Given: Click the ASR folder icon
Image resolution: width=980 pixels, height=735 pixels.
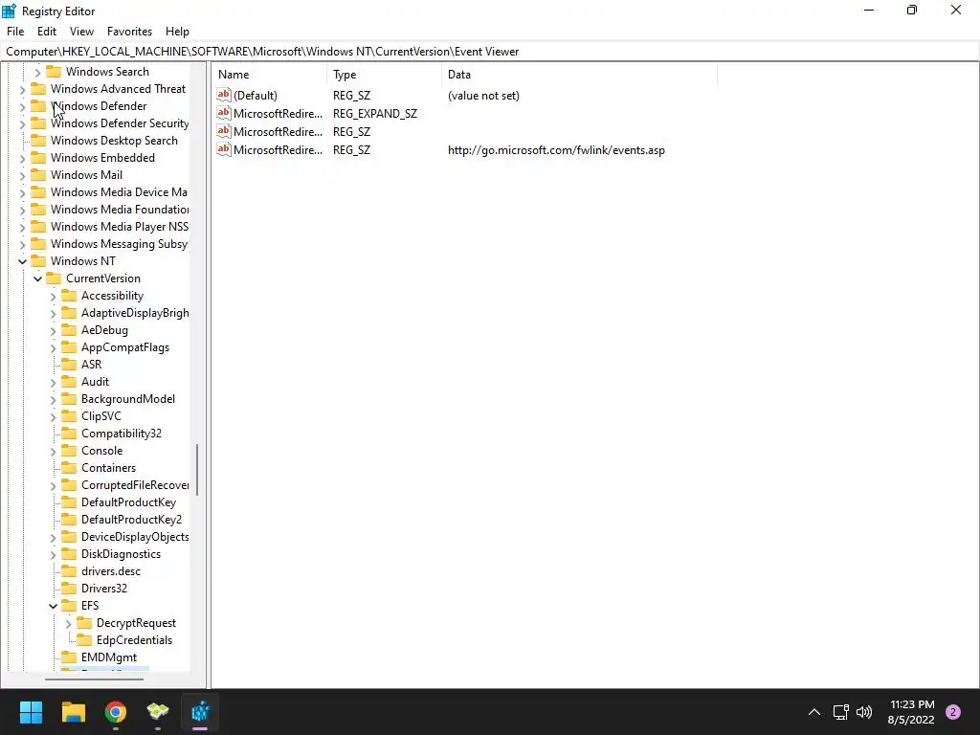Looking at the screenshot, I should pyautogui.click(x=69, y=365).
